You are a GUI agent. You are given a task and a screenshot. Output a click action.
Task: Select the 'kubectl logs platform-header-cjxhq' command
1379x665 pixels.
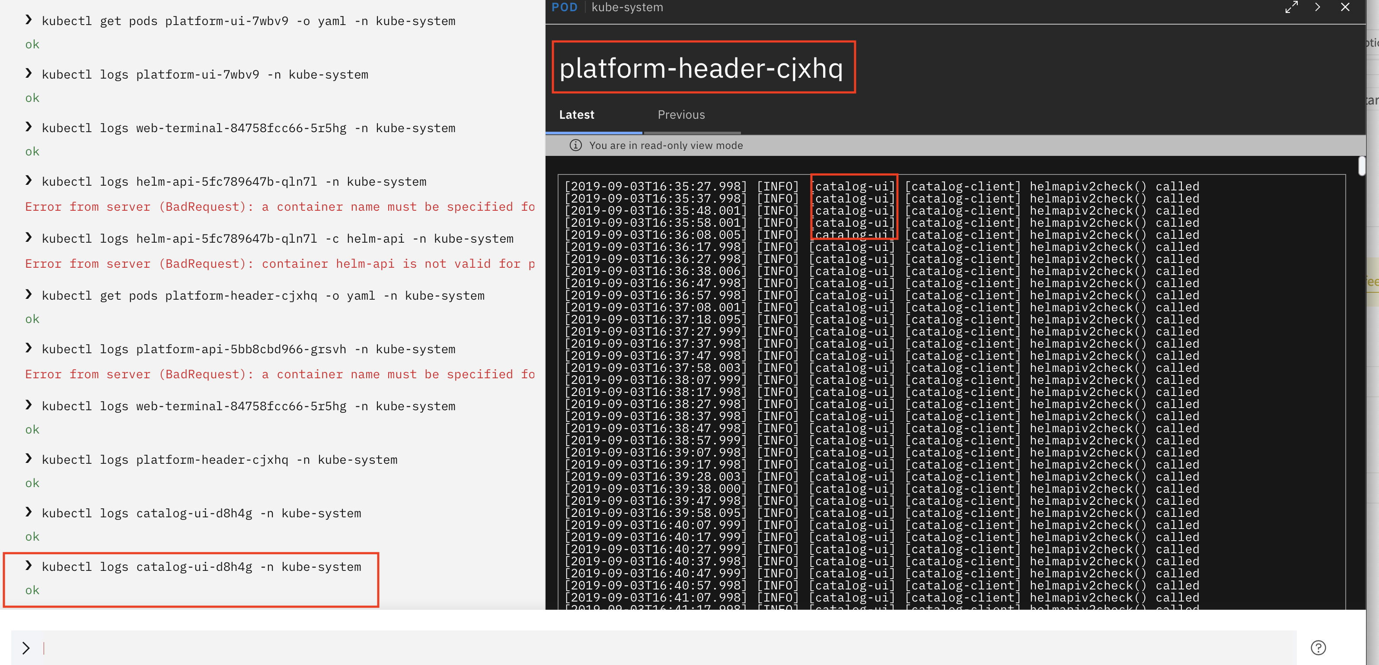[220, 460]
